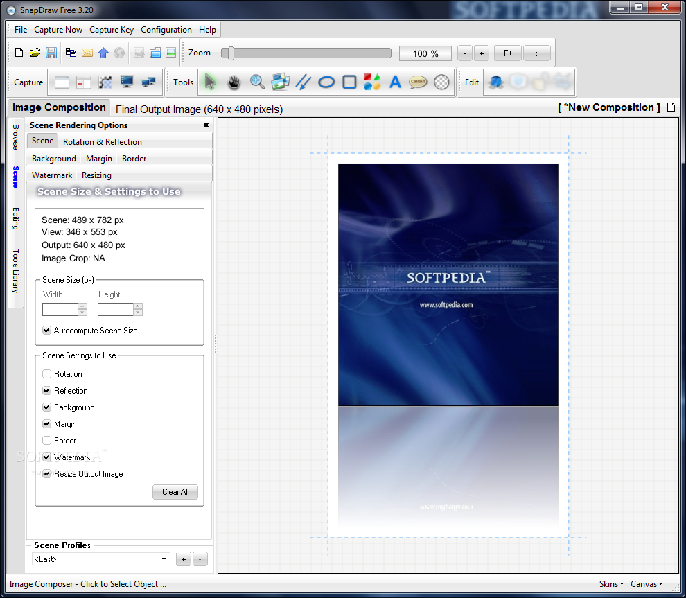This screenshot has width=686, height=598.
Task: Add a scene profile with plus button
Action: [x=184, y=559]
